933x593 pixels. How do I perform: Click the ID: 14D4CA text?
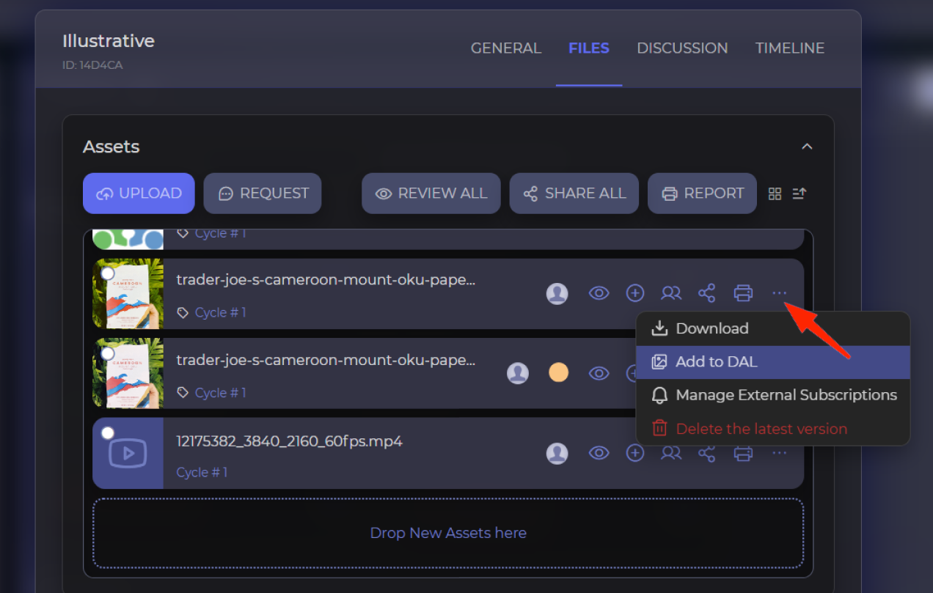(92, 65)
